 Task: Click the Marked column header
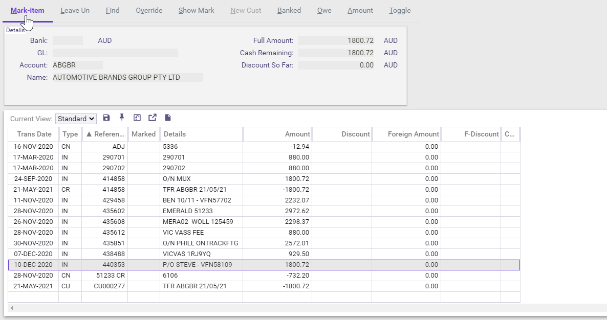tap(144, 134)
